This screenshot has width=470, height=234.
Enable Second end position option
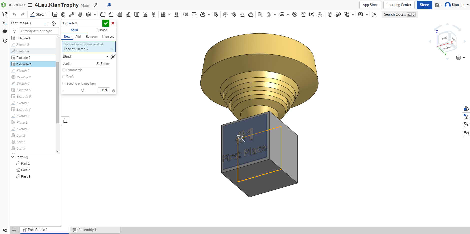coord(64,83)
